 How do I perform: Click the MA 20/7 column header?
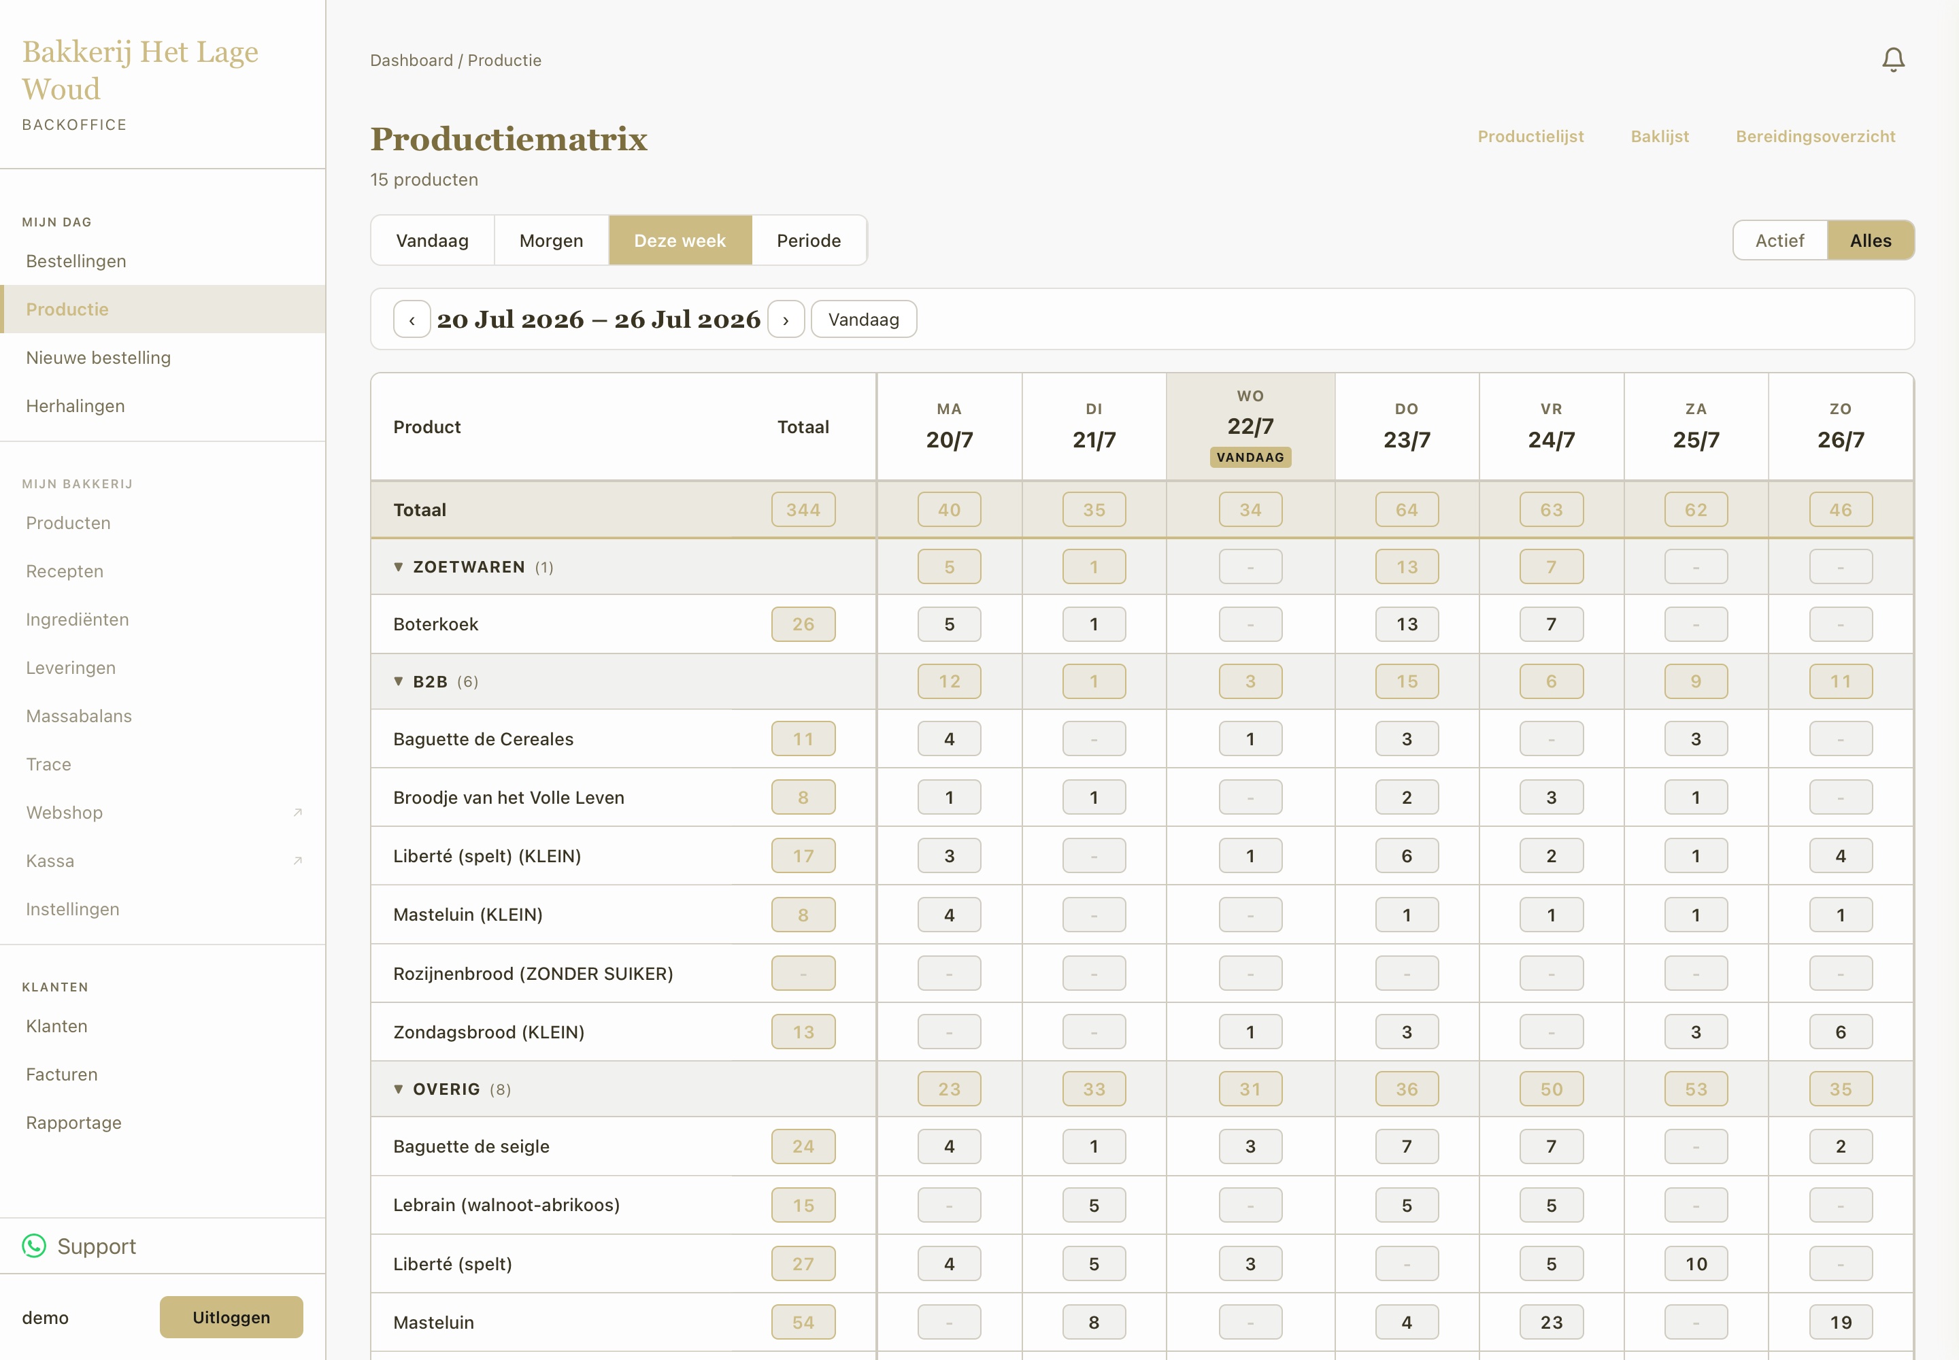pyautogui.click(x=949, y=426)
